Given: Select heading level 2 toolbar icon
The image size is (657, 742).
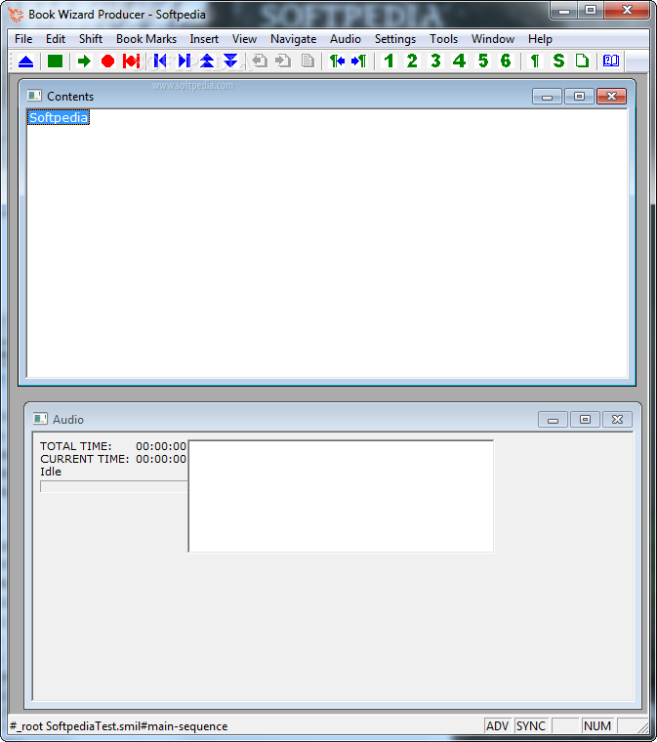Looking at the screenshot, I should pos(412,62).
